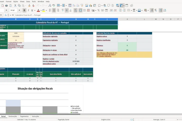This screenshot has height=121, width=182.
Task: Select column K header
Action: 127,19
